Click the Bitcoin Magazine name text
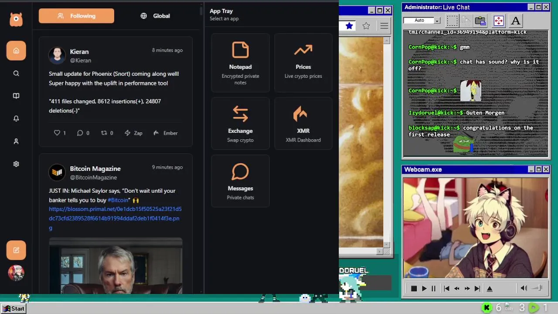This screenshot has height=314, width=558. pyautogui.click(x=95, y=168)
